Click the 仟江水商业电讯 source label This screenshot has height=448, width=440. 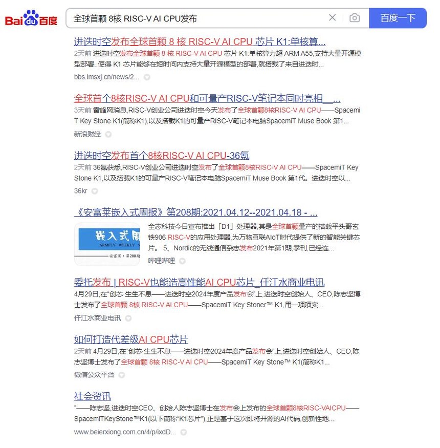coord(97,318)
